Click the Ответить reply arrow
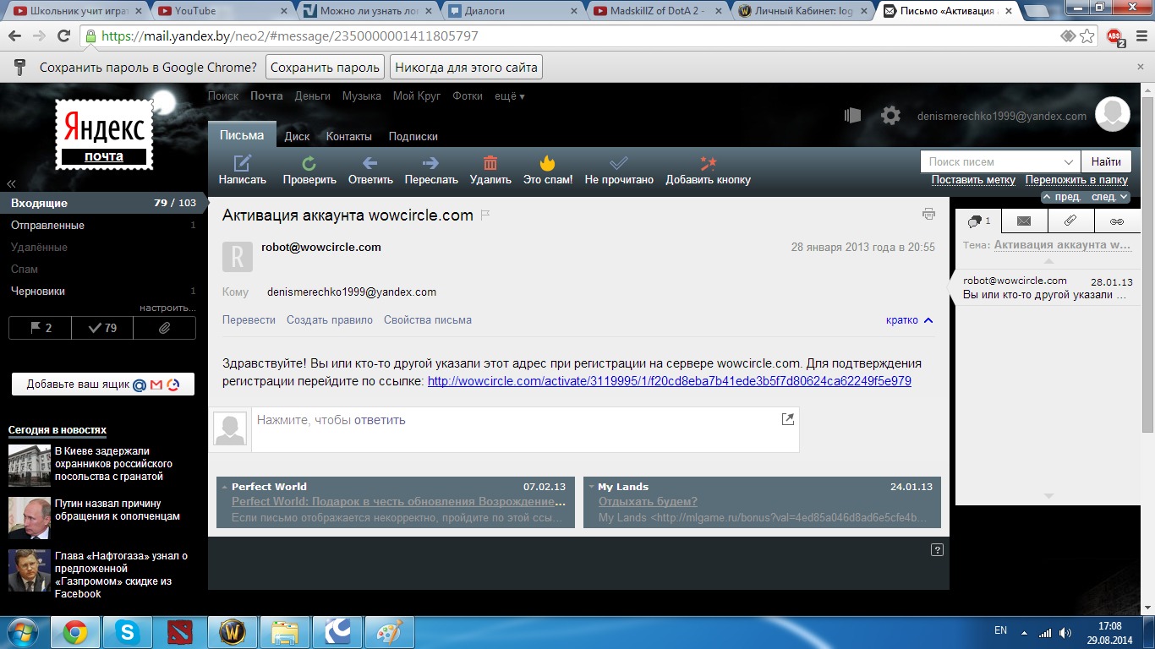 (x=370, y=163)
